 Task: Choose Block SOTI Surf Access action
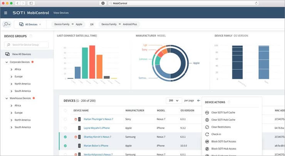point(223,141)
